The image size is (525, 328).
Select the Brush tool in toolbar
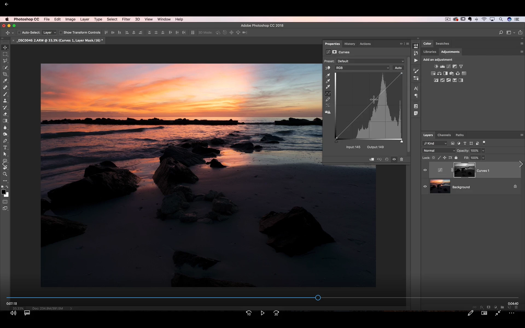coord(5,94)
